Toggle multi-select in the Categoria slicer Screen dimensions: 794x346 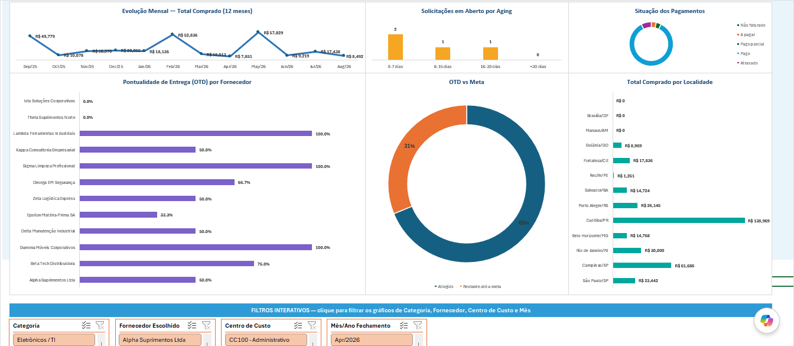86,325
